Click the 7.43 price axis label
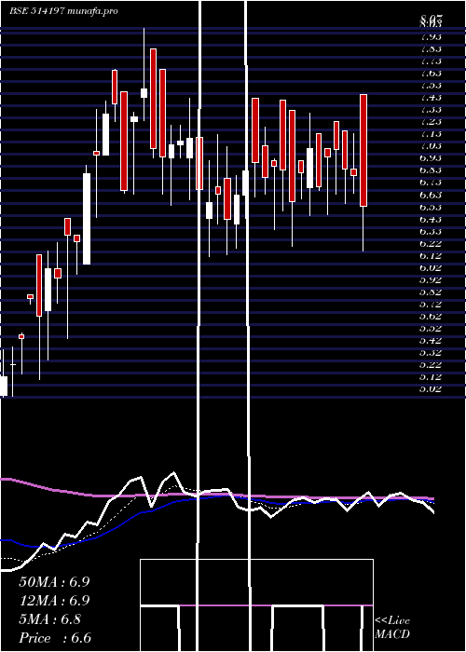 tap(431, 97)
